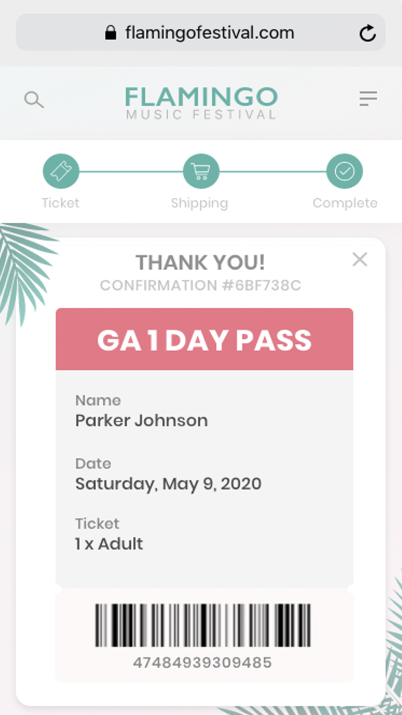The width and height of the screenshot is (402, 715).
Task: Close the confirmation ticket card
Action: click(x=360, y=260)
